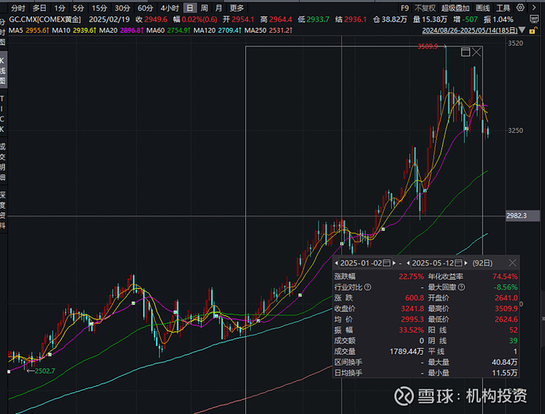Open the 不复权 adjustment dropdown

point(425,8)
